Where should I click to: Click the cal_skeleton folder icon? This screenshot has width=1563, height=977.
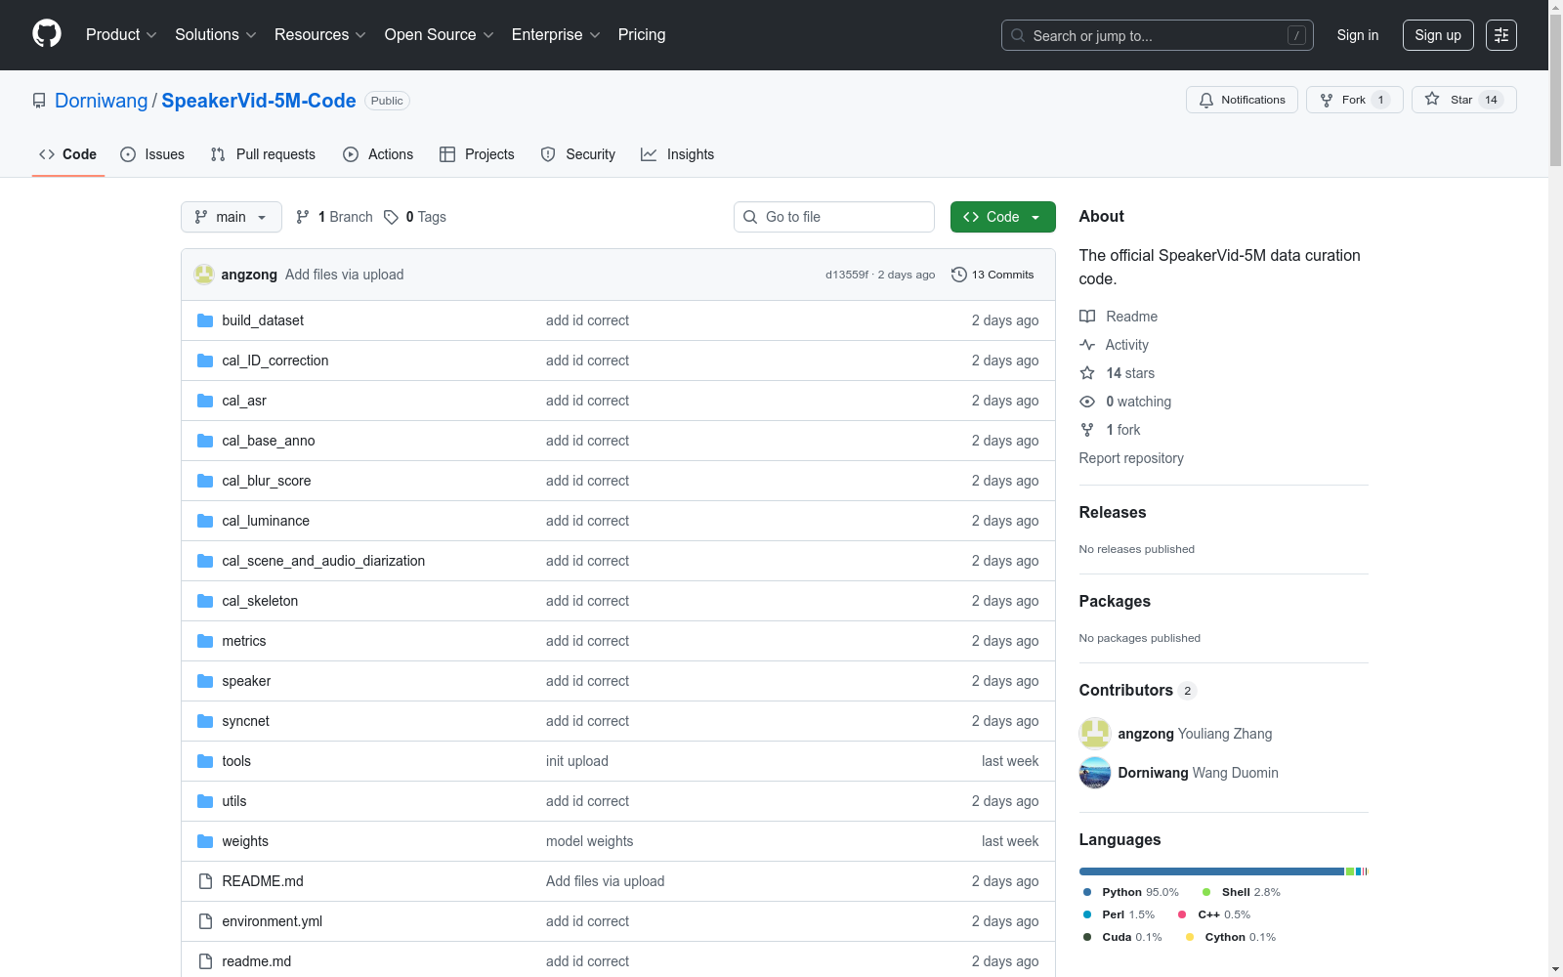tap(205, 601)
